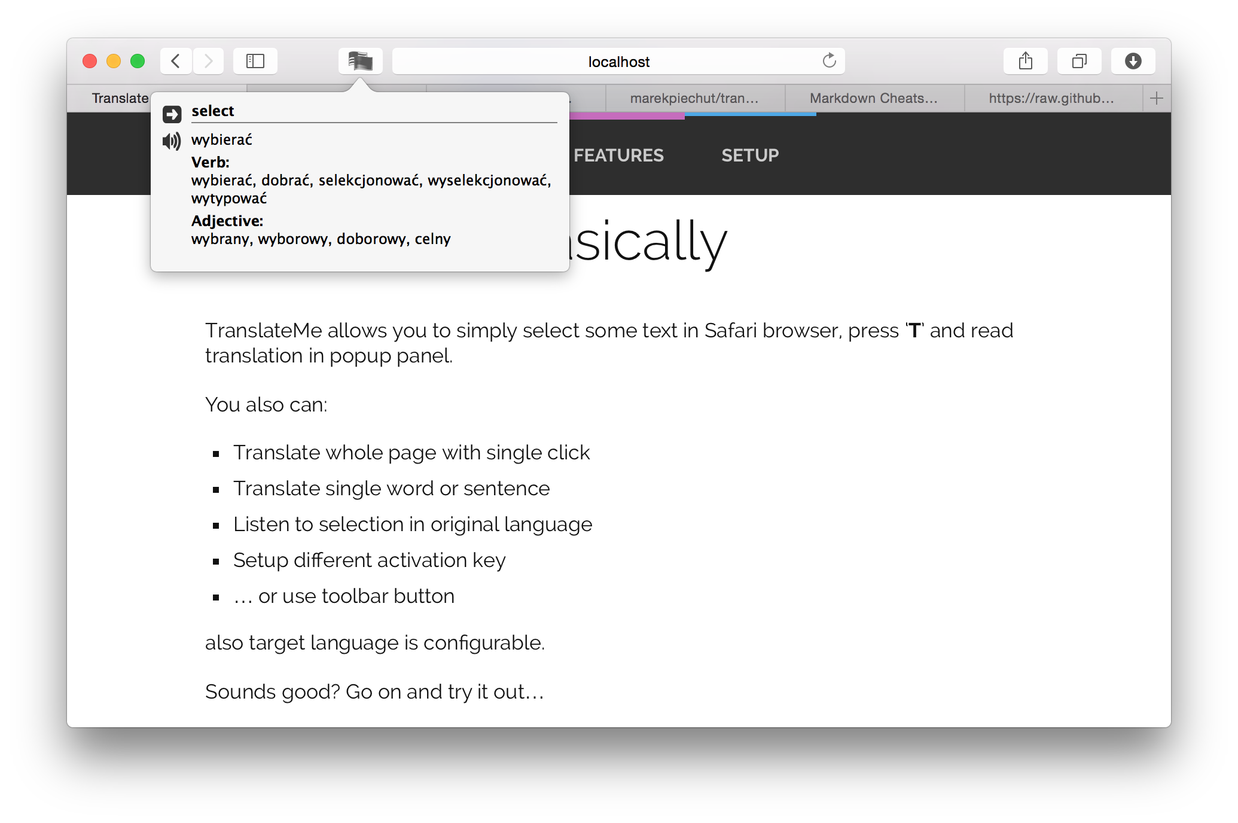Image resolution: width=1238 pixels, height=823 pixels.
Task: Click the forward navigation arrow icon
Action: 207,62
